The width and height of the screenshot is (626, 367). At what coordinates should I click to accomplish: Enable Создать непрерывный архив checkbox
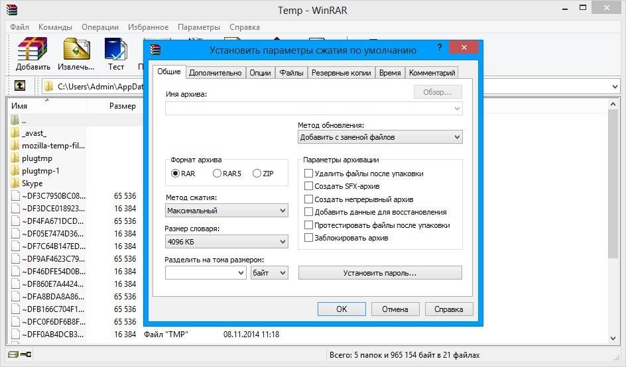308,199
